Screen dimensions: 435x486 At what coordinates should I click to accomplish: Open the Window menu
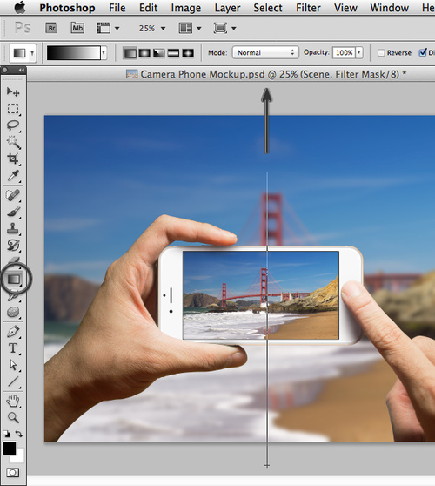click(389, 8)
